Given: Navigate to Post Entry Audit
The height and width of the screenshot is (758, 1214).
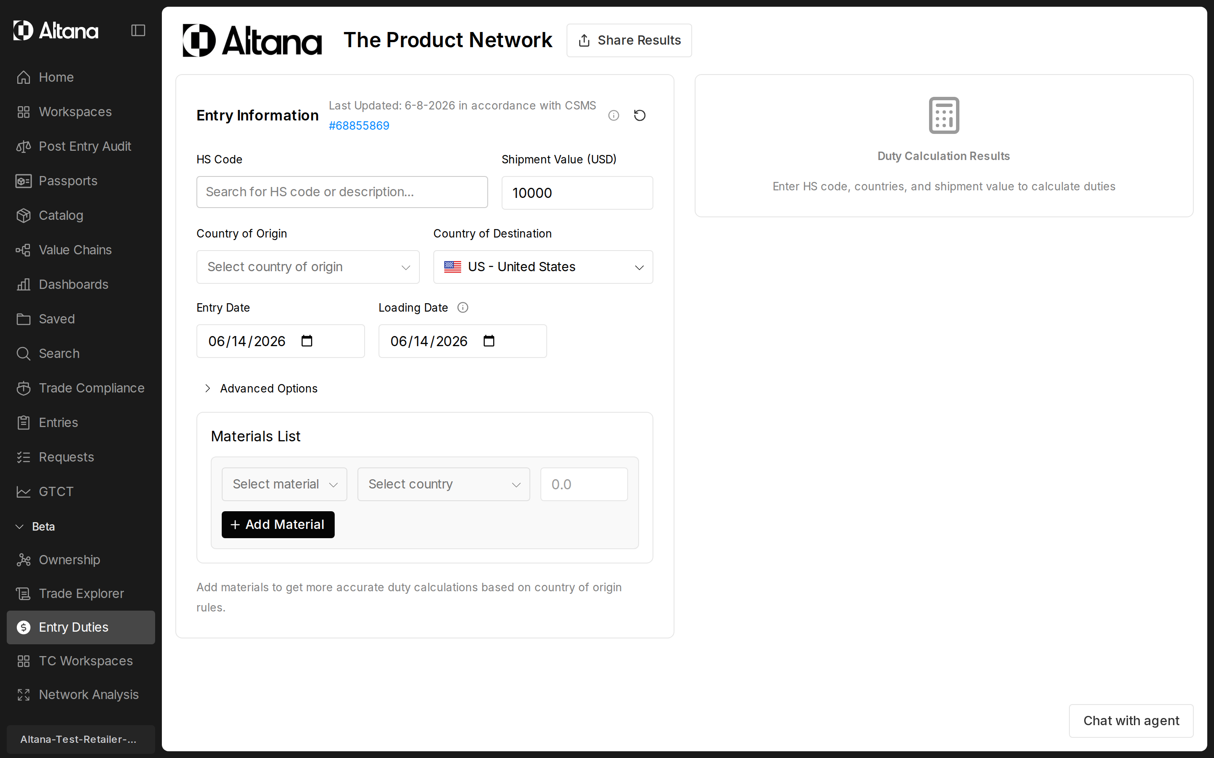Looking at the screenshot, I should pyautogui.click(x=81, y=147).
